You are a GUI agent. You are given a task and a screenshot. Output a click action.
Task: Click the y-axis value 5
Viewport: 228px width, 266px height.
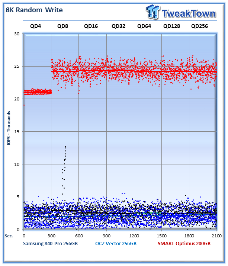pyautogui.click(x=18, y=197)
